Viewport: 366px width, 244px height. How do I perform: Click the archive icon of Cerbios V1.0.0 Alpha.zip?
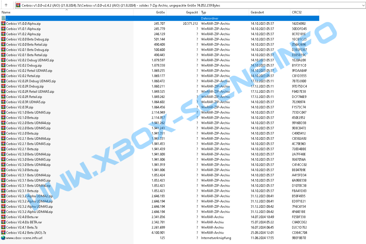click(x=3, y=23)
